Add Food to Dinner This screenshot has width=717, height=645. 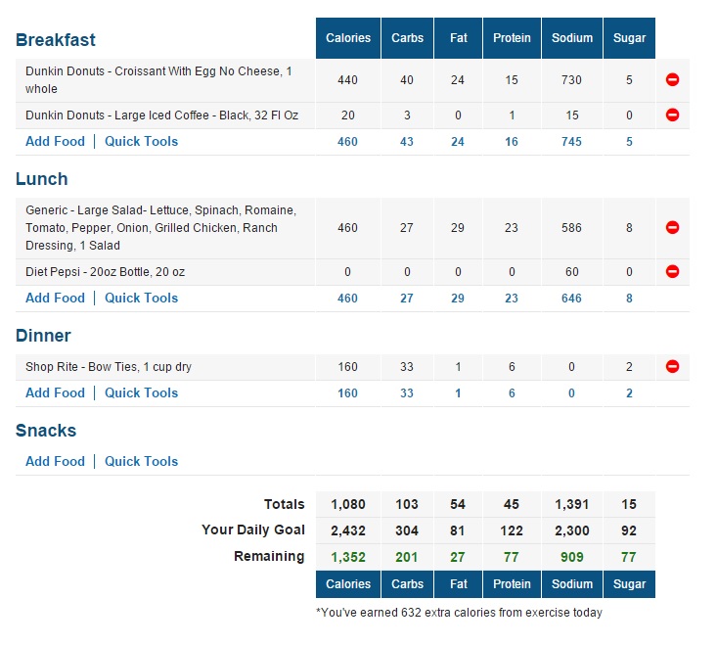coord(55,393)
